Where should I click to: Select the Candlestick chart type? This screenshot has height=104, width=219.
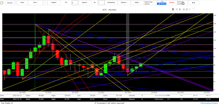[111, 3]
